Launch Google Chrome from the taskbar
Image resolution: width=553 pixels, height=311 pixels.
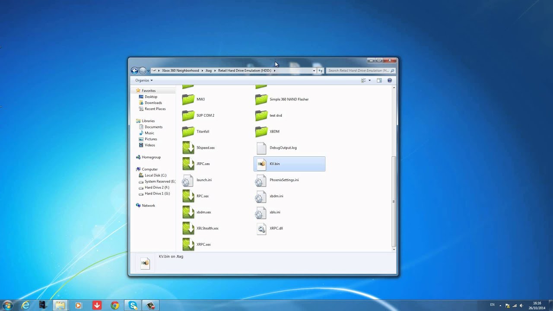pyautogui.click(x=114, y=305)
